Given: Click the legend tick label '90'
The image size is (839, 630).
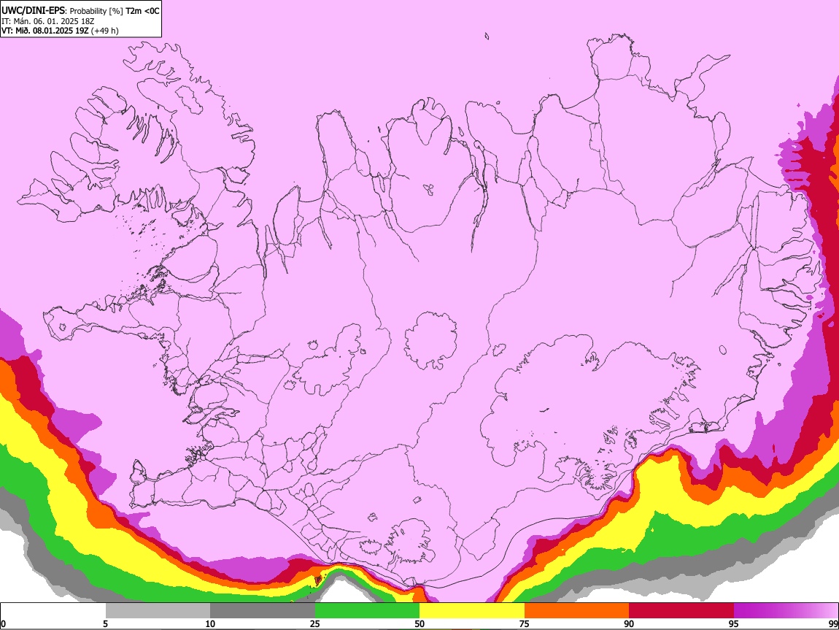Looking at the screenshot, I should tap(629, 624).
